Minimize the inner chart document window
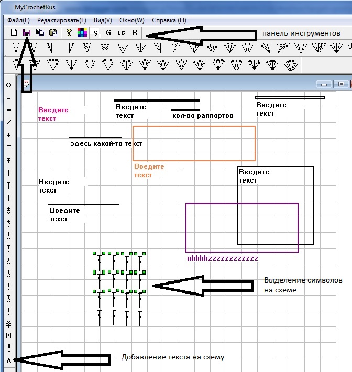Viewport: 352px width, 372px height. [324, 84]
